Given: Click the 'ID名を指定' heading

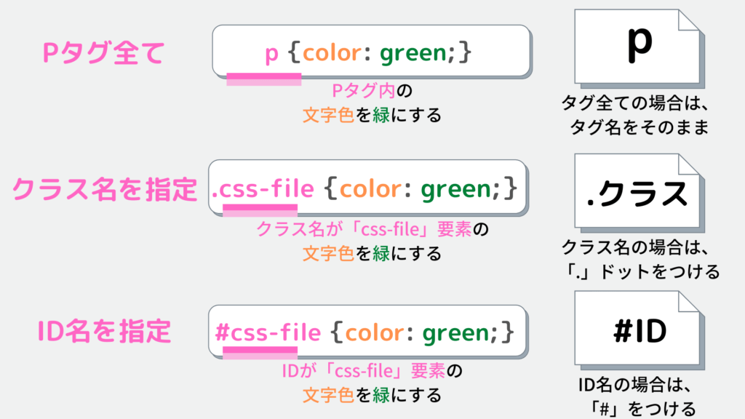Looking at the screenshot, I should [104, 331].
